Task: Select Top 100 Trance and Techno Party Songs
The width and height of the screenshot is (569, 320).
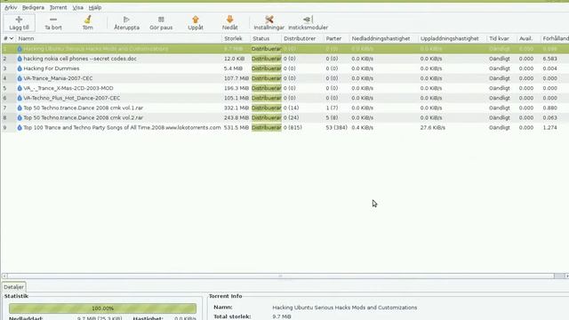Action: (122, 127)
